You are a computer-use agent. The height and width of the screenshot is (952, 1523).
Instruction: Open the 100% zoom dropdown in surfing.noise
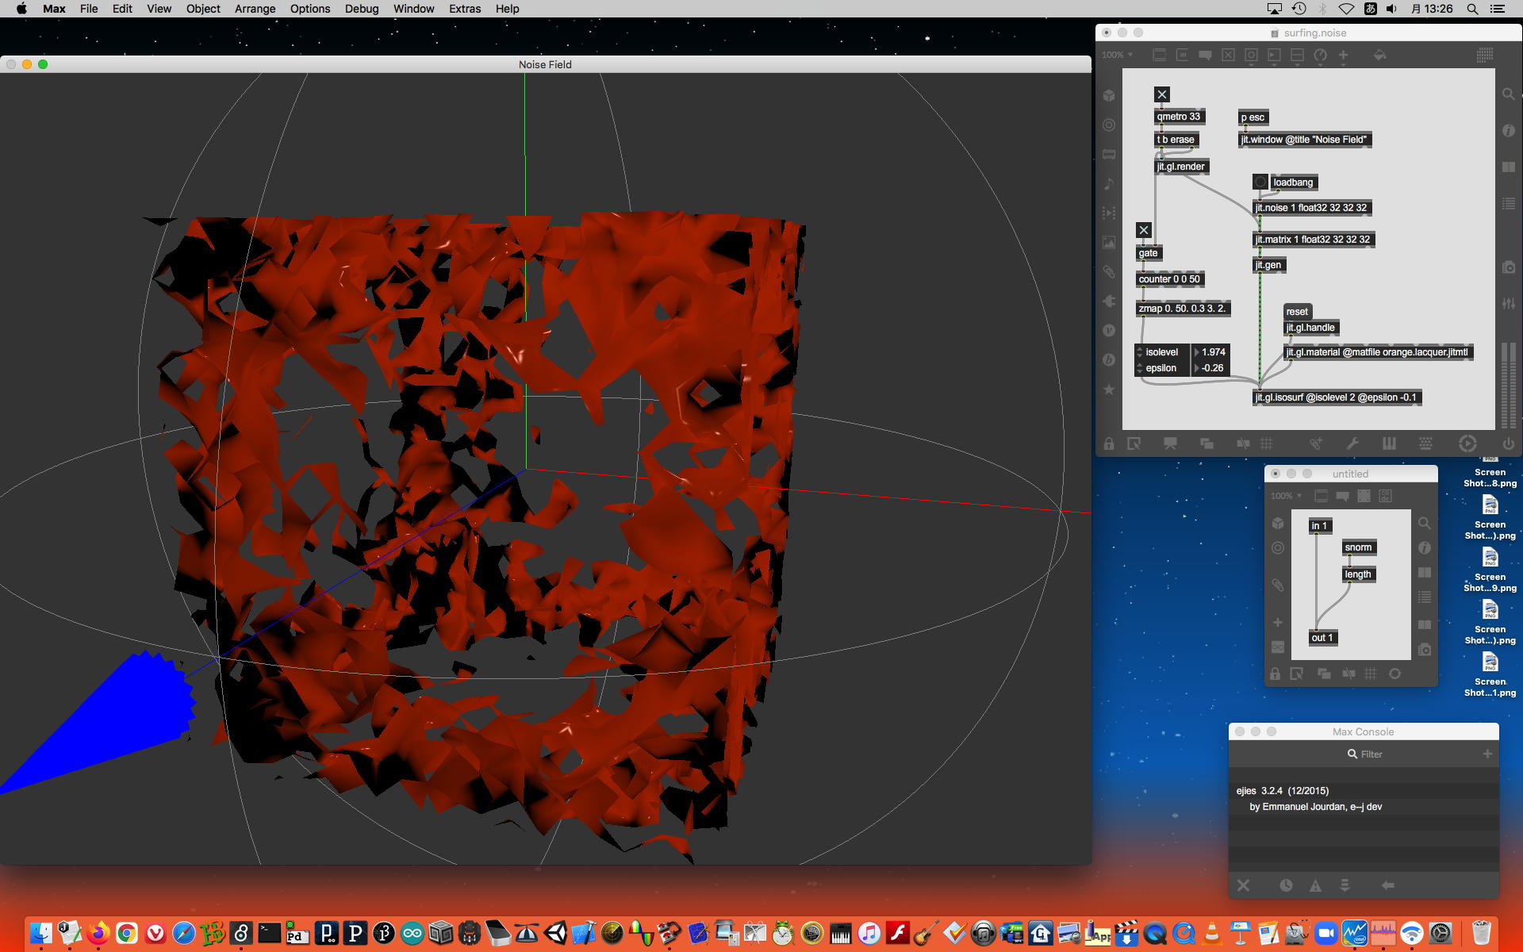[1117, 55]
